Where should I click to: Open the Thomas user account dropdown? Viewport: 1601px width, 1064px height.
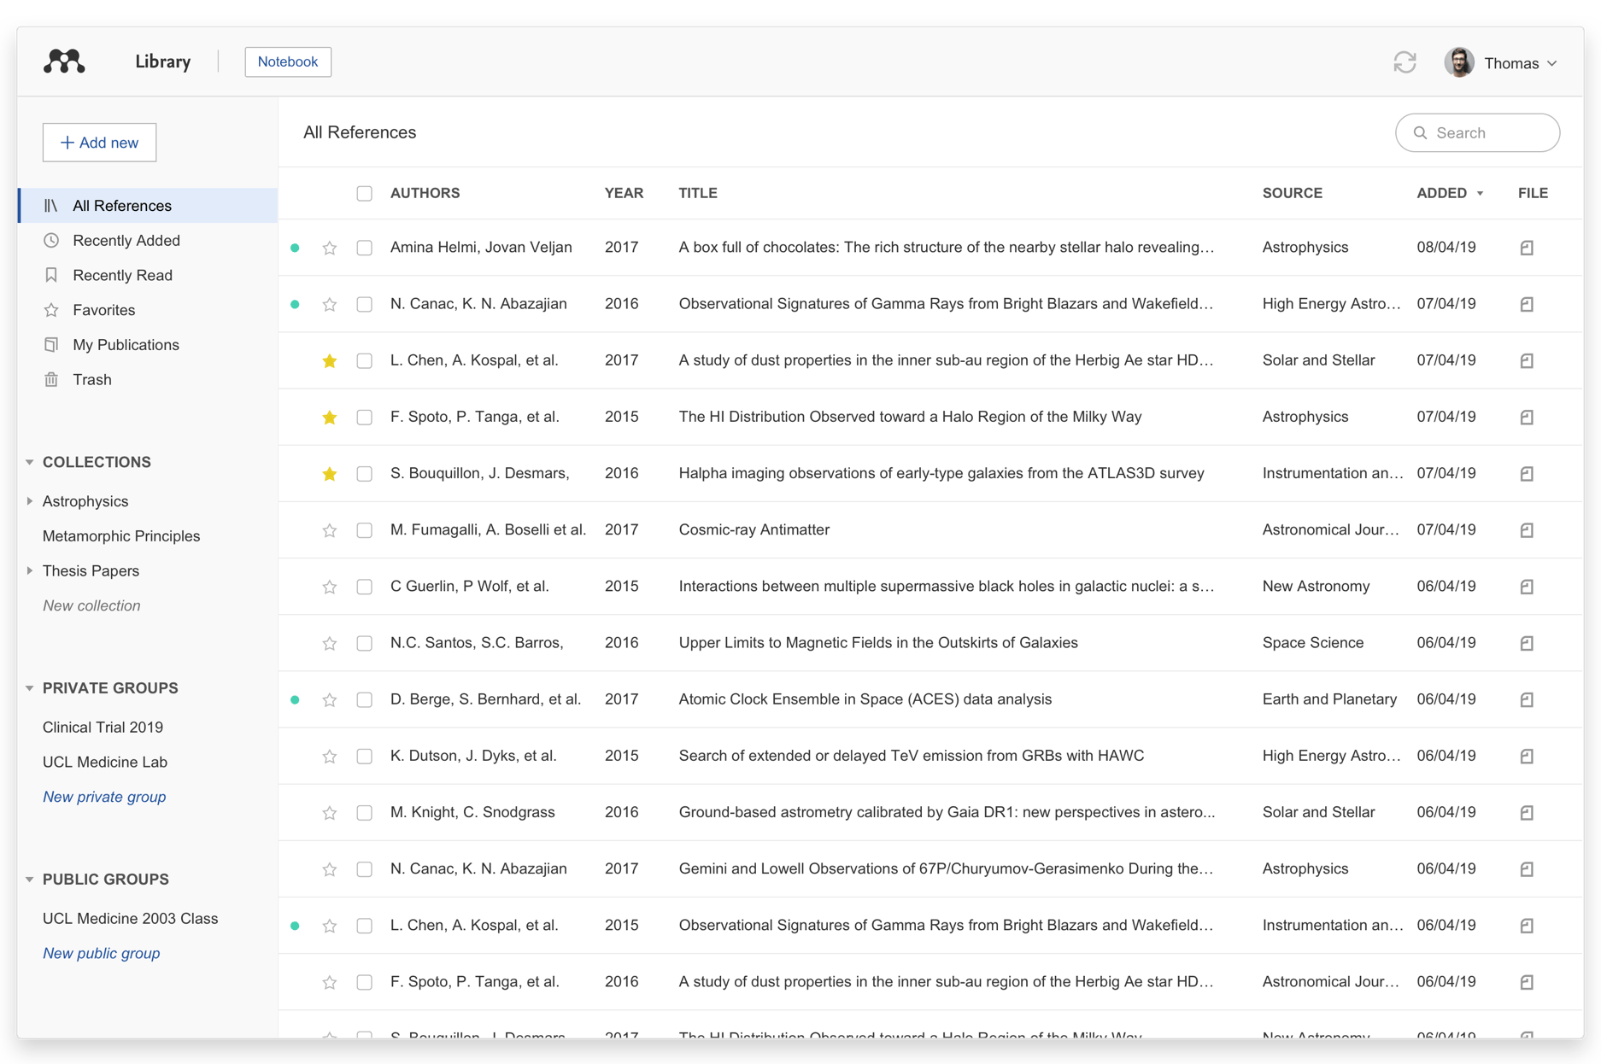click(x=1504, y=63)
